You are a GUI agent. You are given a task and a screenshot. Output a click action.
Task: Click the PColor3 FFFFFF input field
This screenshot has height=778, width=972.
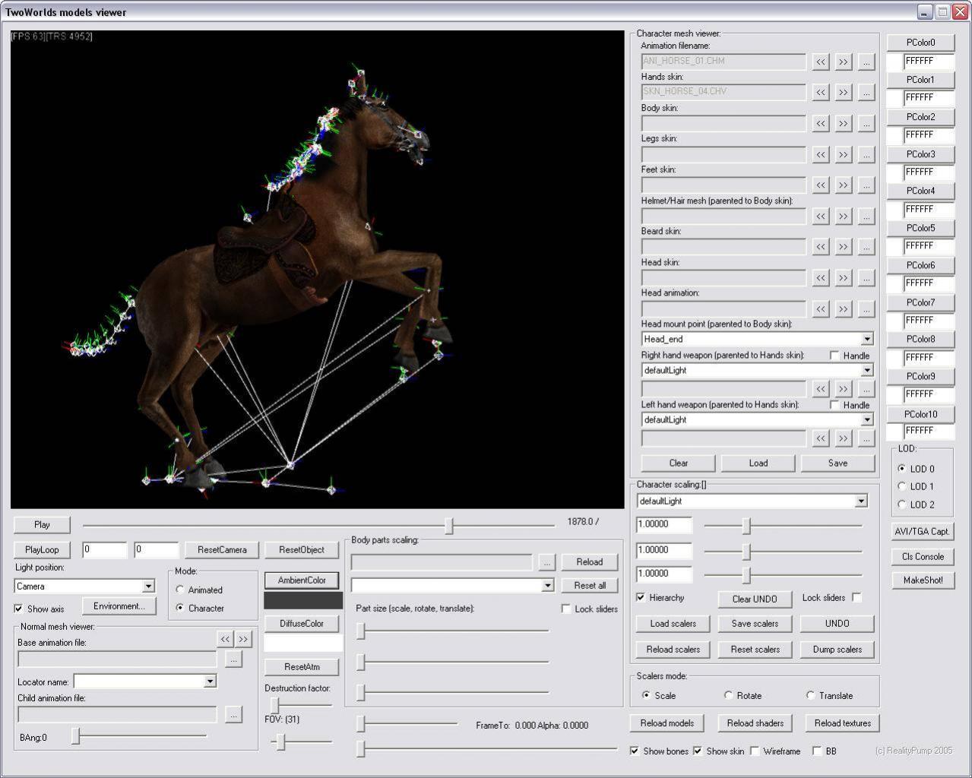click(929, 172)
